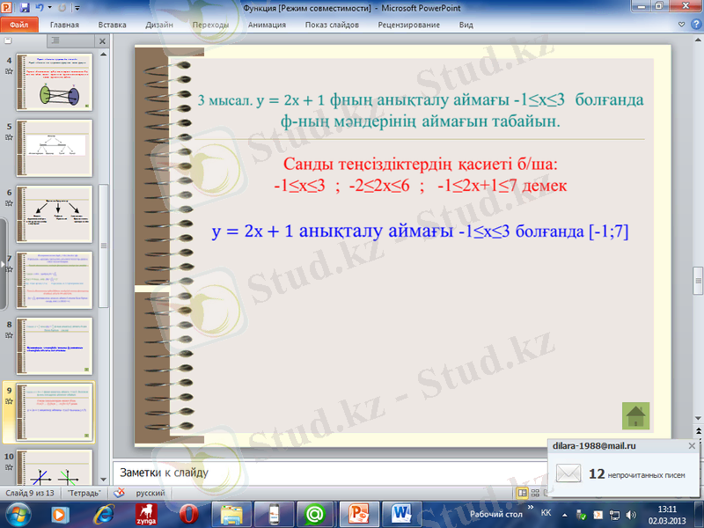Open the Вставка ribbon tab
The image size is (704, 528).
coord(112,25)
